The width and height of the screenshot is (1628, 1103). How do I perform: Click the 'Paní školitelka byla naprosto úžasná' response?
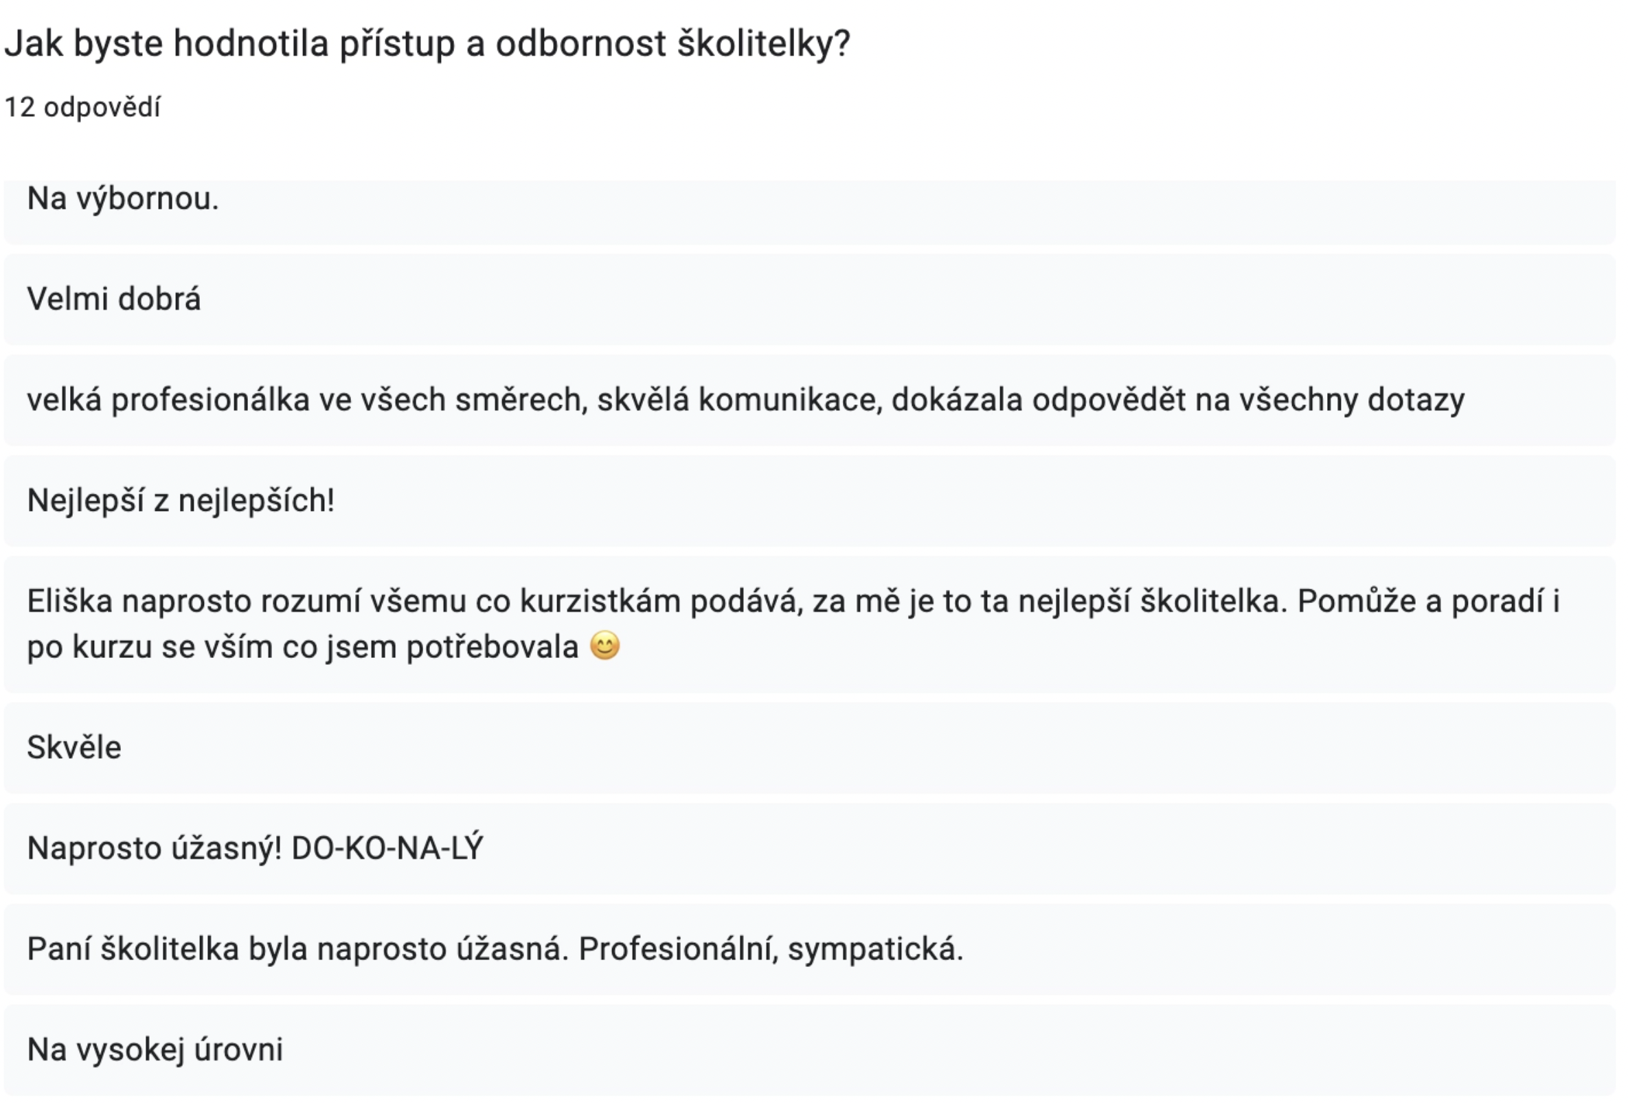tap(810, 949)
